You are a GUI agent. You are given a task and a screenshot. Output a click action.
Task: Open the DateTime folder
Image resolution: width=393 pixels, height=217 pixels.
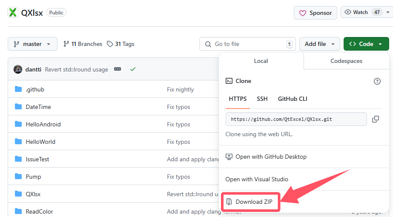click(x=38, y=107)
